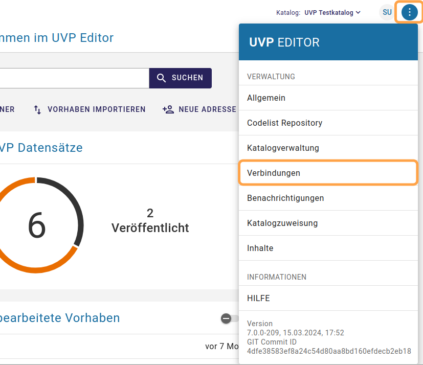
Task: Click the SU user avatar circle
Action: (x=387, y=12)
